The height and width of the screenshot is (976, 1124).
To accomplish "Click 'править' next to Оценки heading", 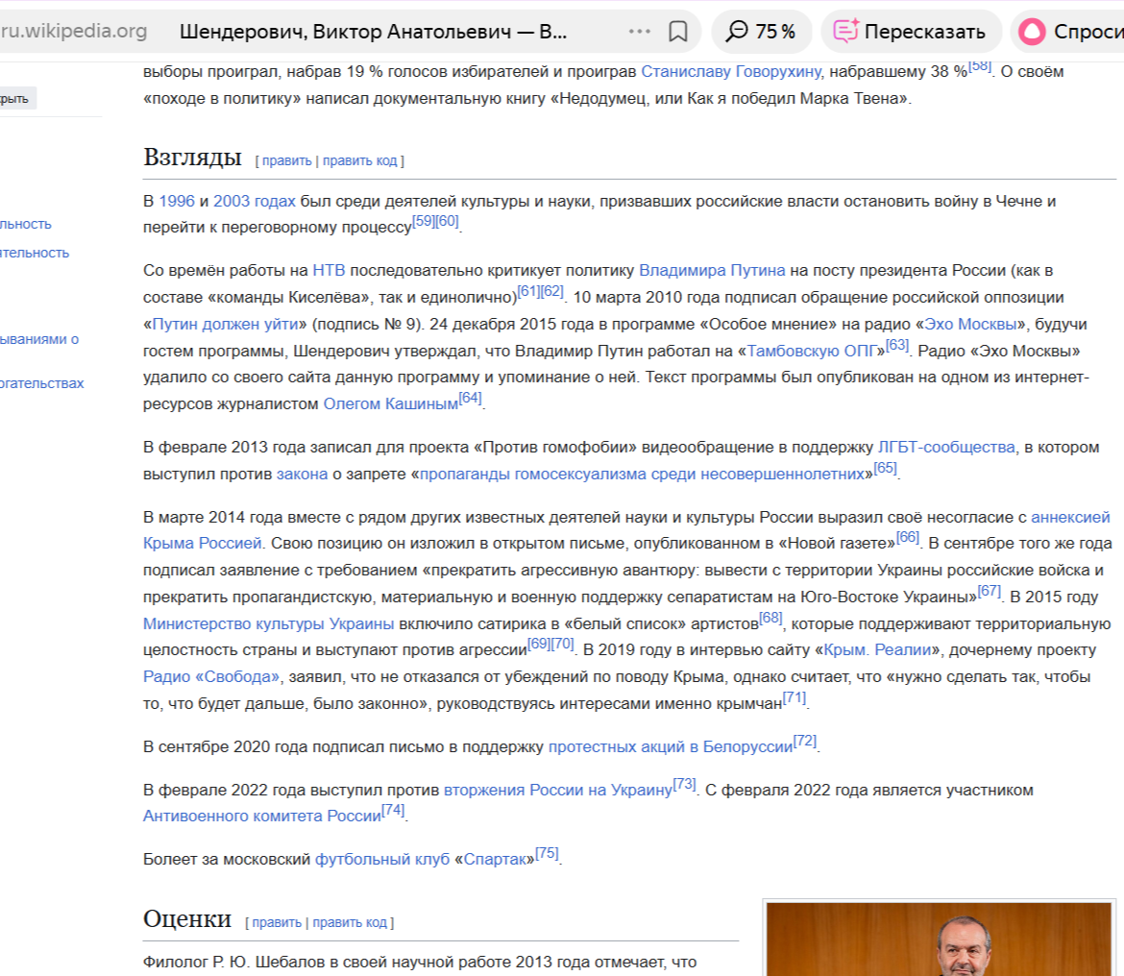I will (x=277, y=922).
